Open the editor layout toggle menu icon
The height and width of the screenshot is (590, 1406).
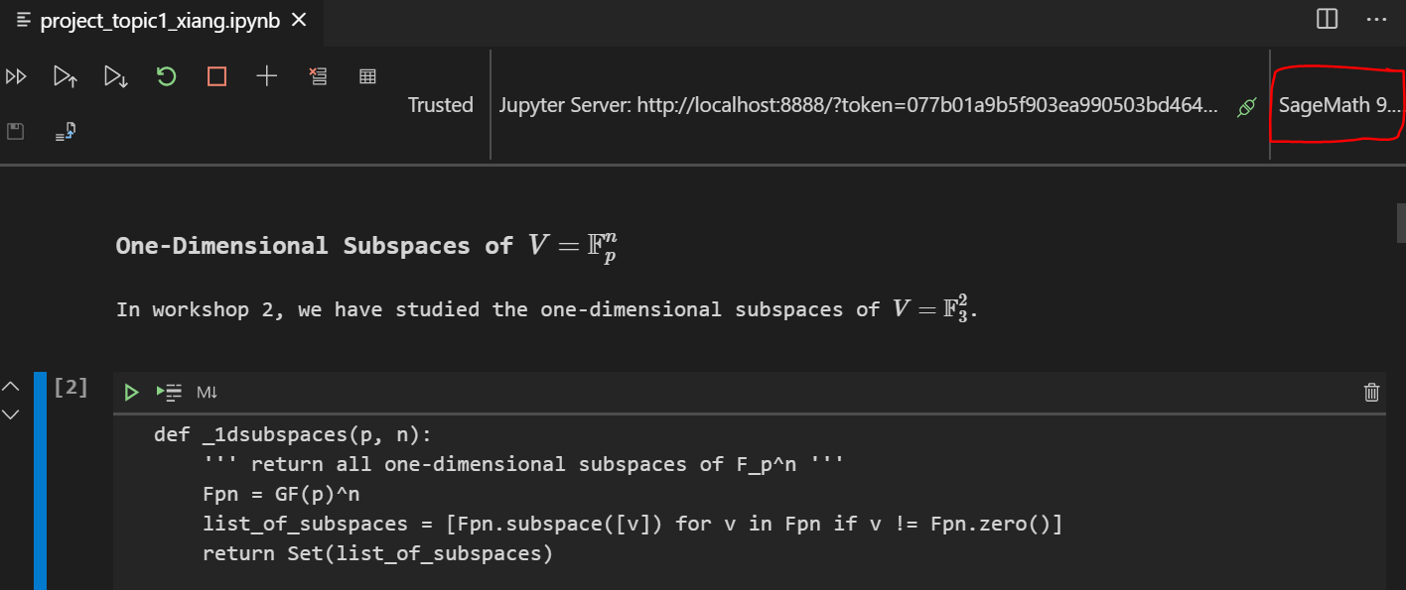pos(1327,20)
